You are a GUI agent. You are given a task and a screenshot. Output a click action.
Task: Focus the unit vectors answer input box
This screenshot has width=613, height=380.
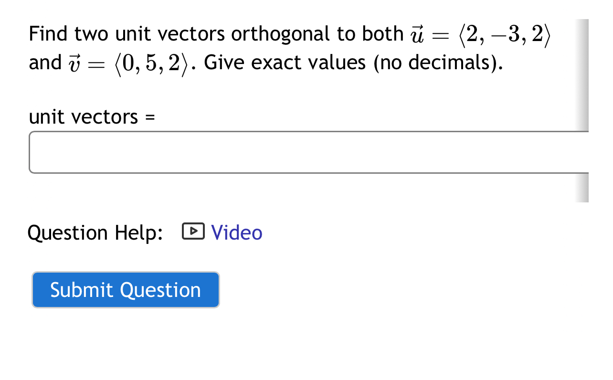(308, 152)
